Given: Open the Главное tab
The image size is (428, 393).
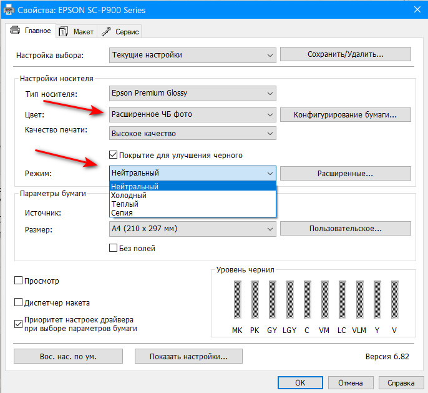Looking at the screenshot, I should 31,31.
